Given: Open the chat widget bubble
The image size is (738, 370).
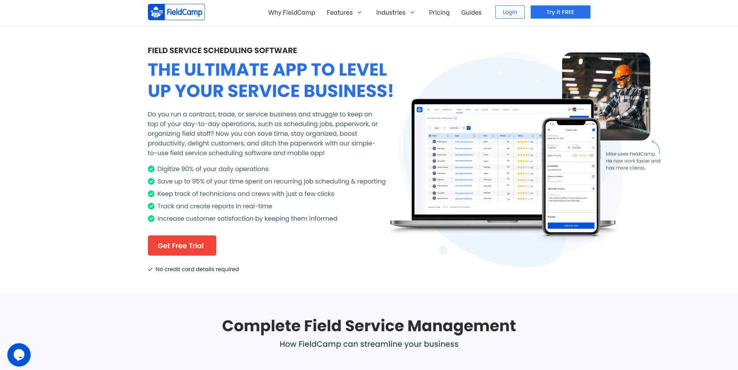Looking at the screenshot, I should click(19, 355).
